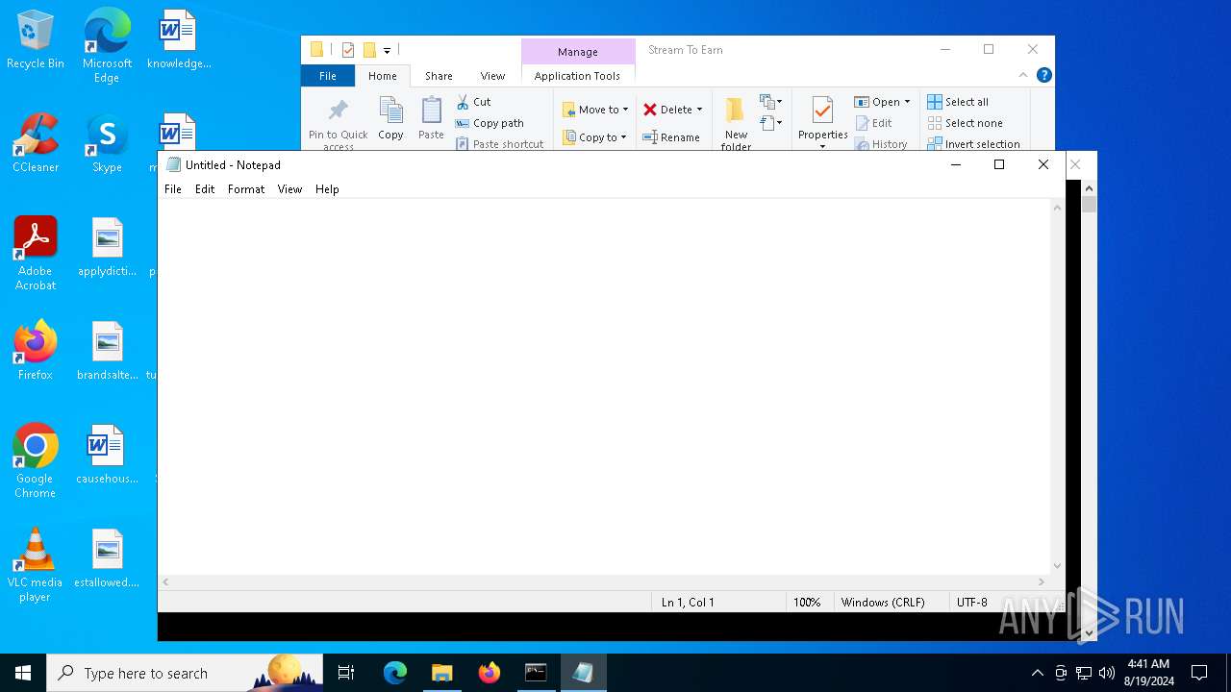The width and height of the screenshot is (1231, 692).
Task: Open the View menu in Notepad
Action: point(289,189)
